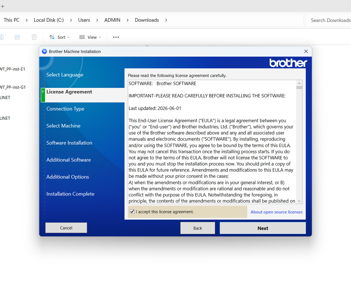Image resolution: width=351 pixels, height=281 pixels.
Task: Click the Search Downloads field
Action: click(329, 20)
